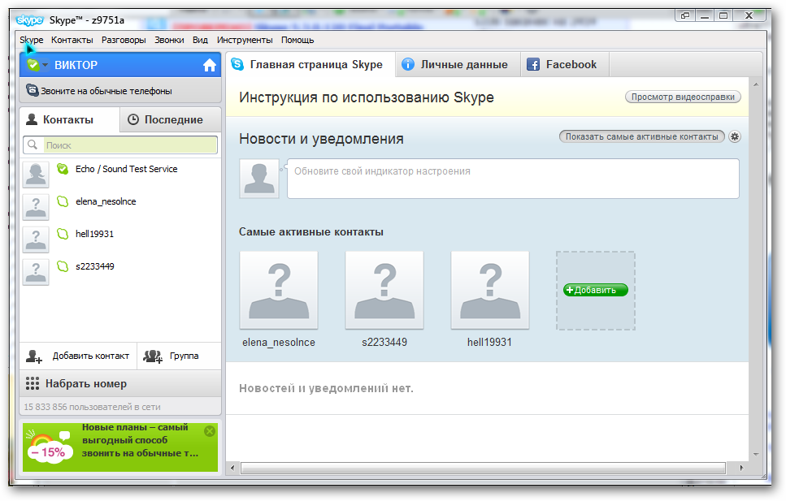Viewport: 786px width, 501px height.
Task: Open the Набрать номер dial pad
Action: [120, 384]
